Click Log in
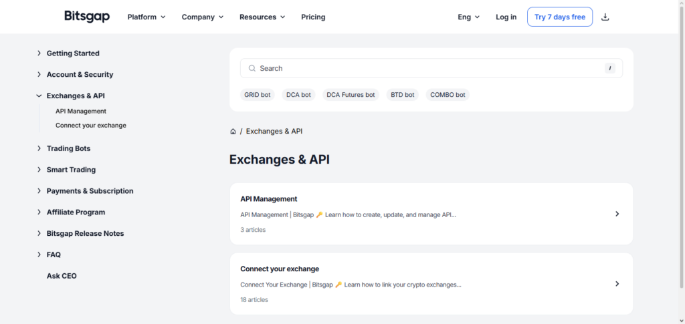 click(506, 17)
